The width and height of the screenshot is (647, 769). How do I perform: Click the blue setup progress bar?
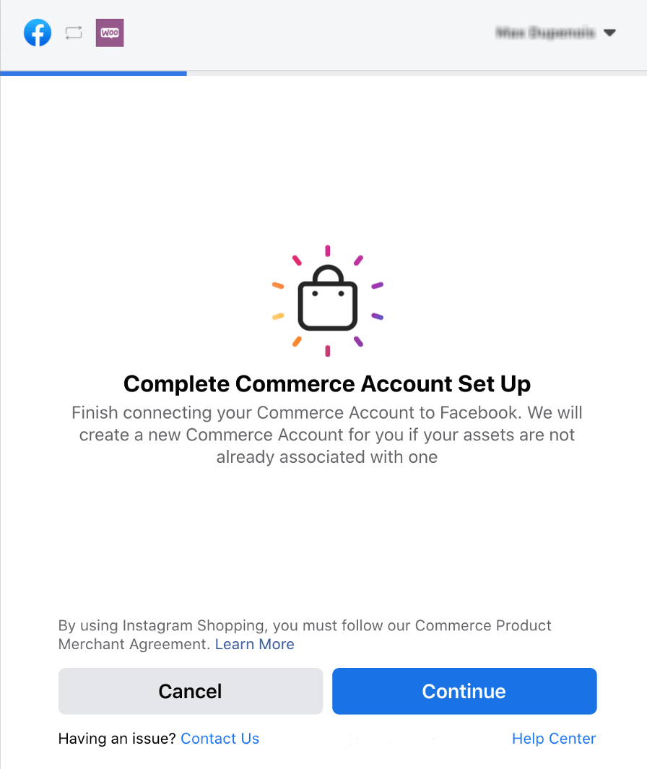pyautogui.click(x=93, y=72)
